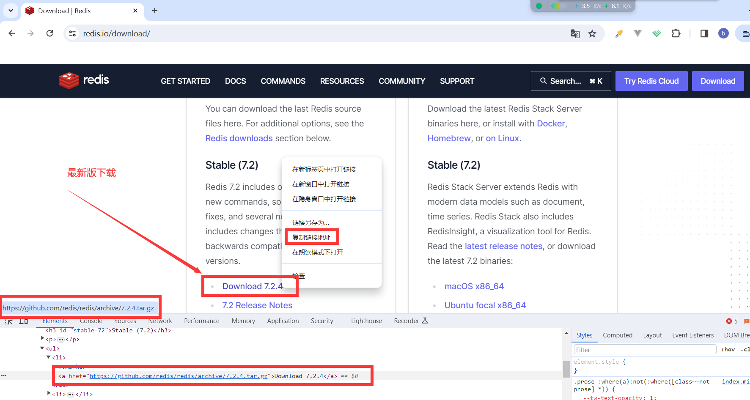This screenshot has height=400, width=750.
Task: Click the Styles Filter input
Action: point(645,350)
